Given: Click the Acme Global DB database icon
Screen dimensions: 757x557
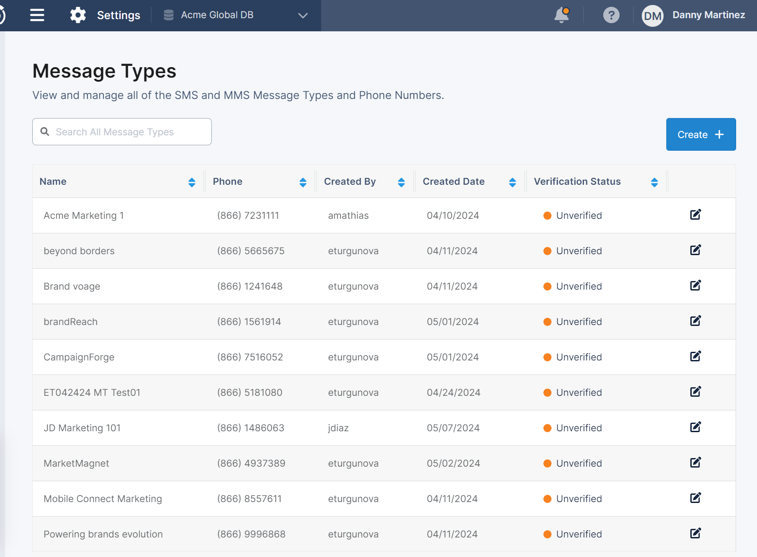Looking at the screenshot, I should [169, 15].
